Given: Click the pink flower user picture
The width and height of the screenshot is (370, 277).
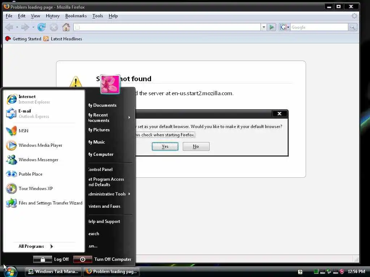Looking at the screenshot, I should pos(110,84).
